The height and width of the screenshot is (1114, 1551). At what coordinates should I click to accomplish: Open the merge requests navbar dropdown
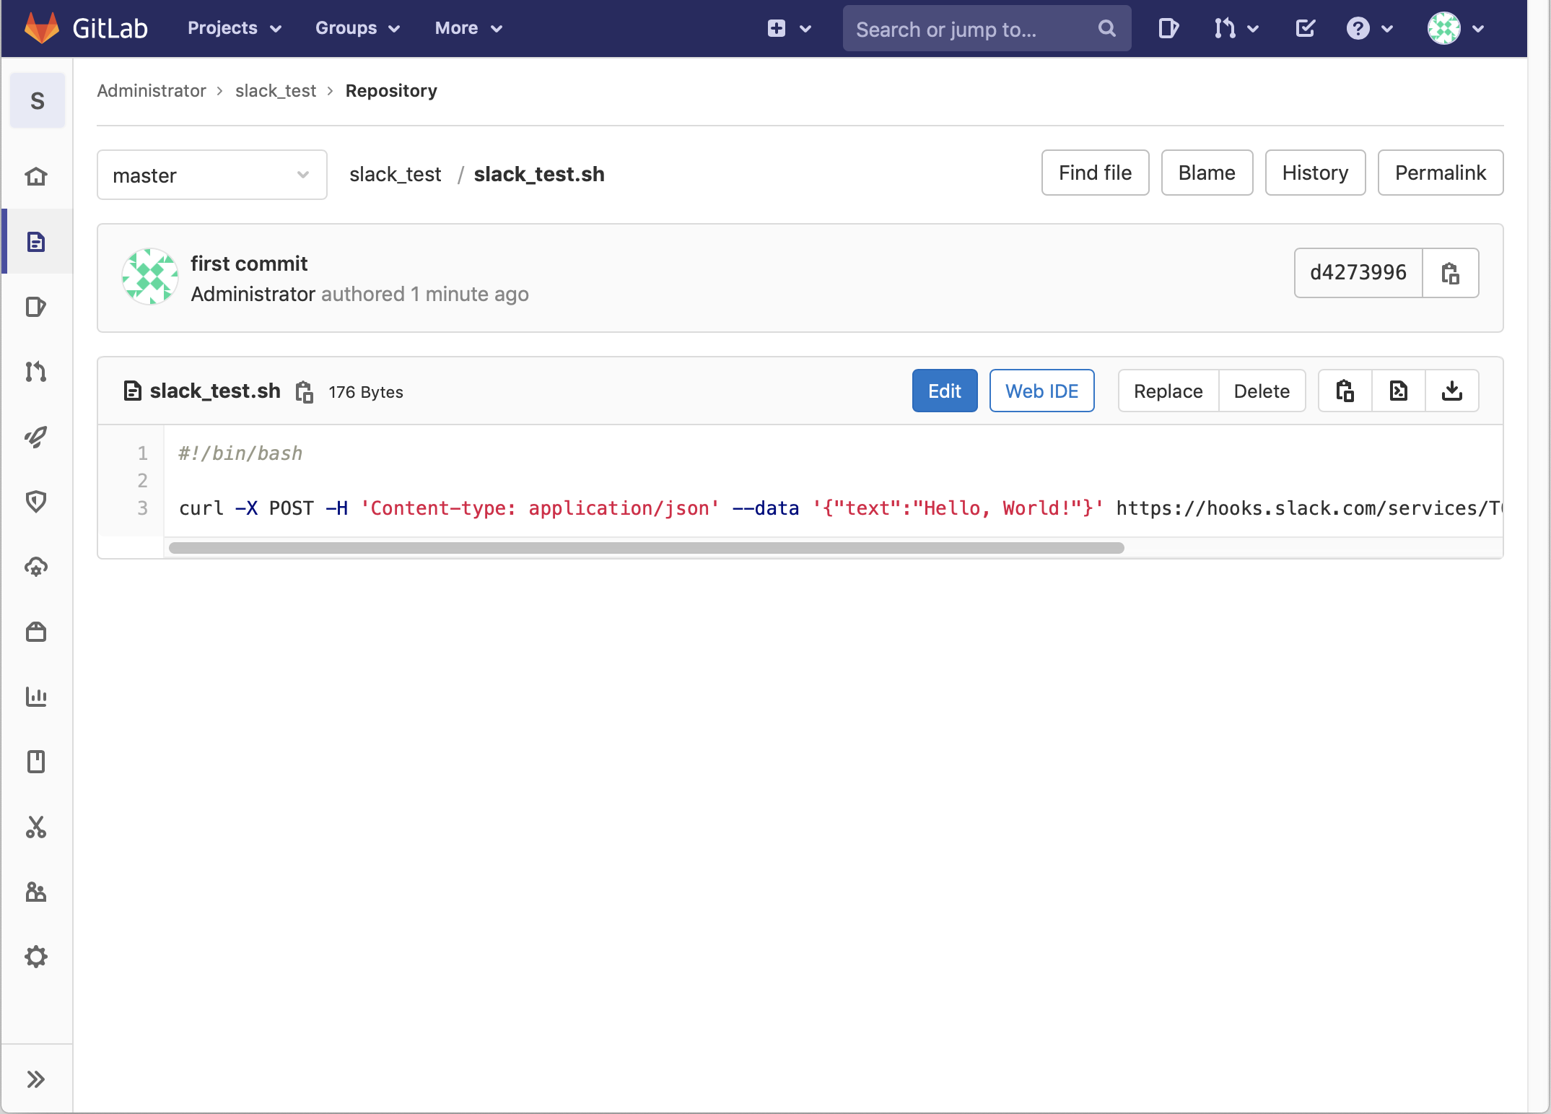click(x=1236, y=28)
